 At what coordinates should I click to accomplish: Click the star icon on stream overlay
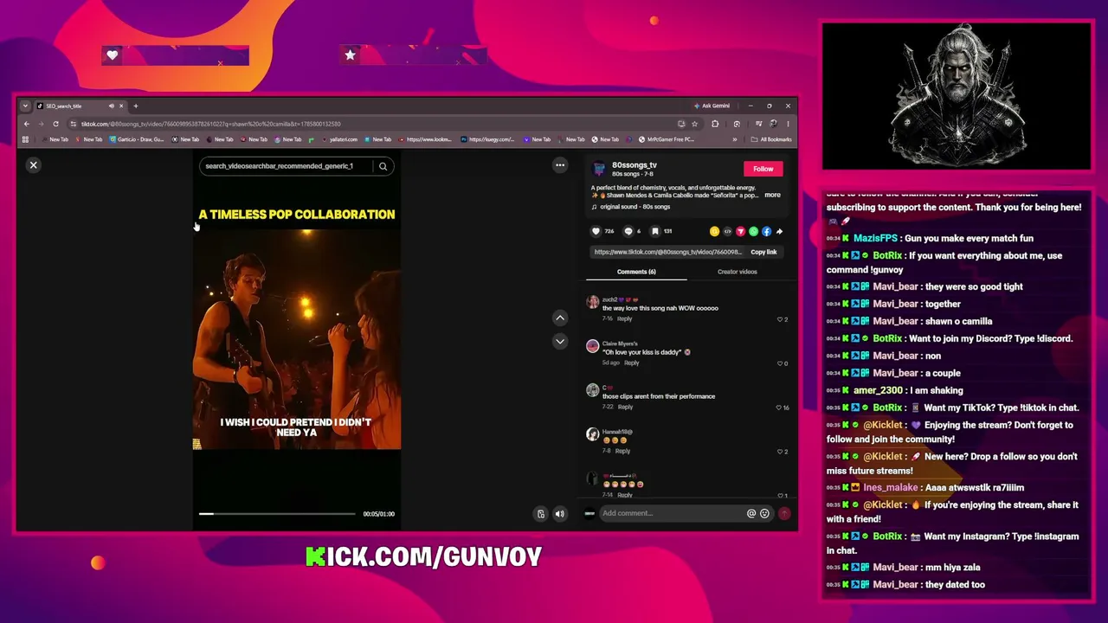click(x=350, y=55)
